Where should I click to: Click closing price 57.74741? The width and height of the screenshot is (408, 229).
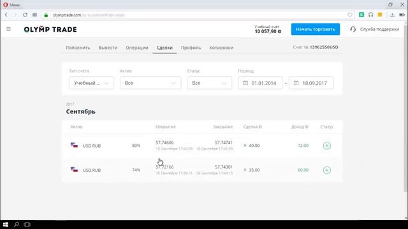[224, 142]
